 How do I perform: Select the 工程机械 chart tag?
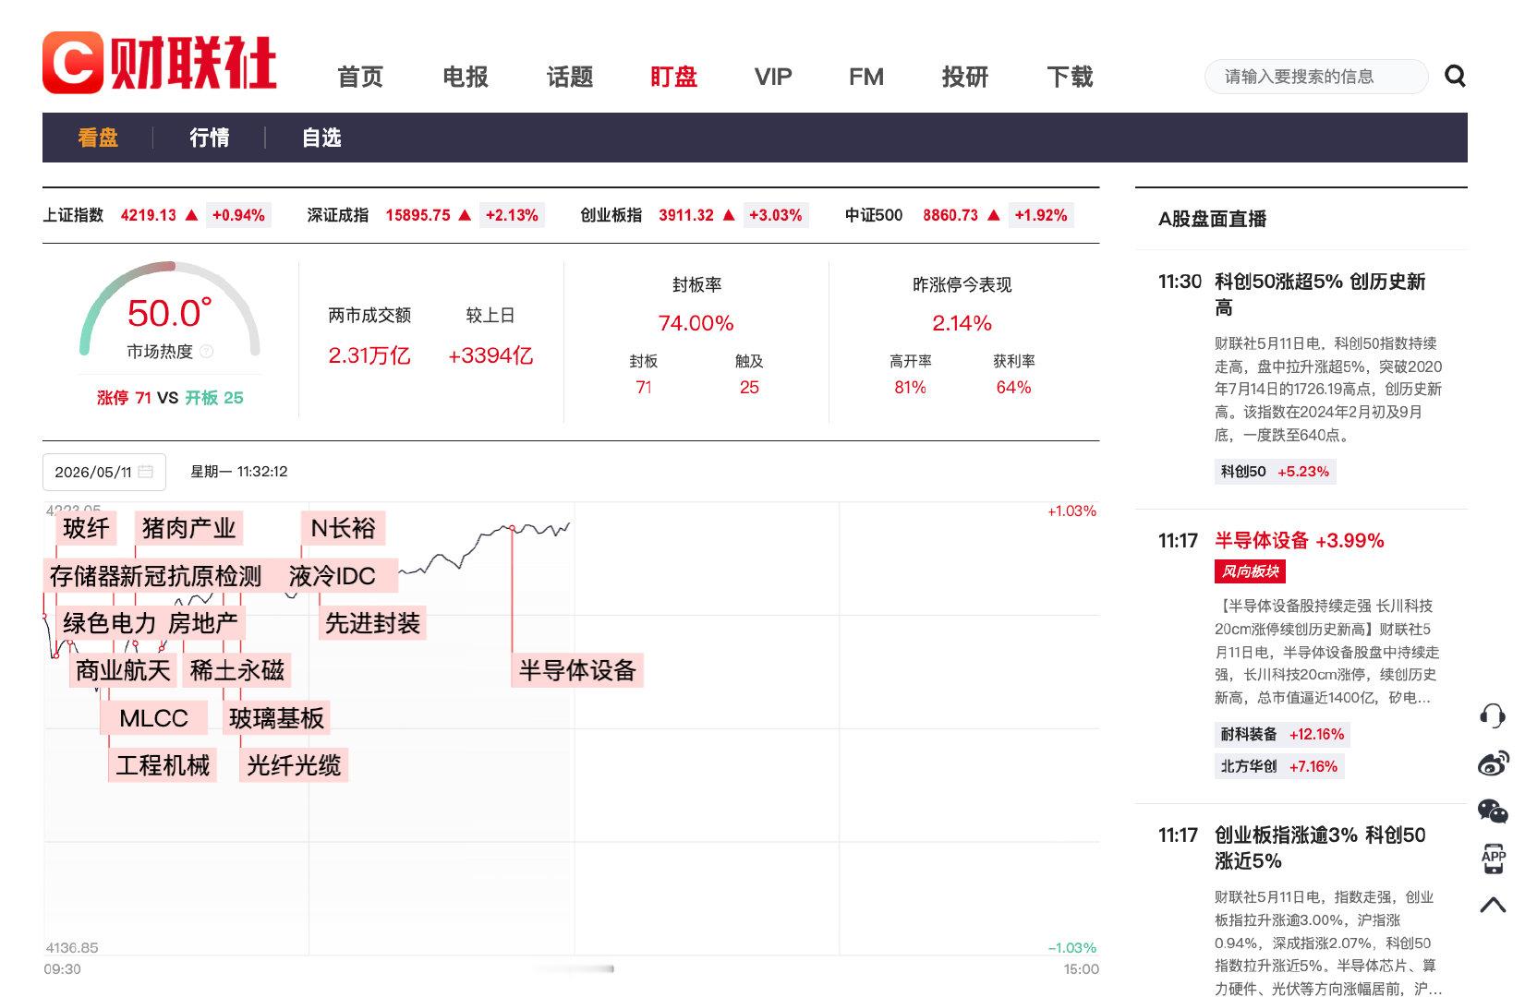pyautogui.click(x=163, y=765)
